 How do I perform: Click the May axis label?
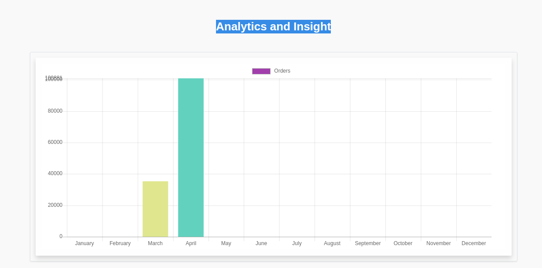coord(226,243)
